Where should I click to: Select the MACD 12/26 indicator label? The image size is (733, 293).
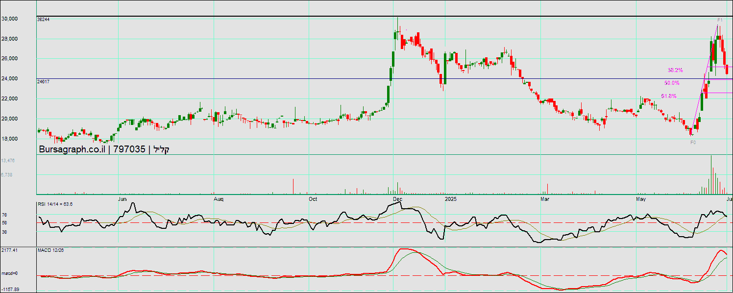pyautogui.click(x=50, y=250)
